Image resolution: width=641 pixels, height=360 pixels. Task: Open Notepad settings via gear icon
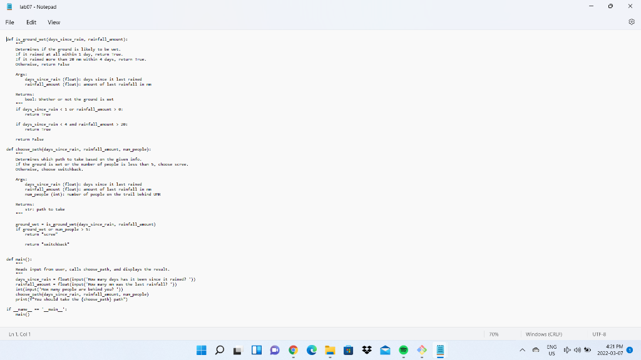(x=632, y=21)
